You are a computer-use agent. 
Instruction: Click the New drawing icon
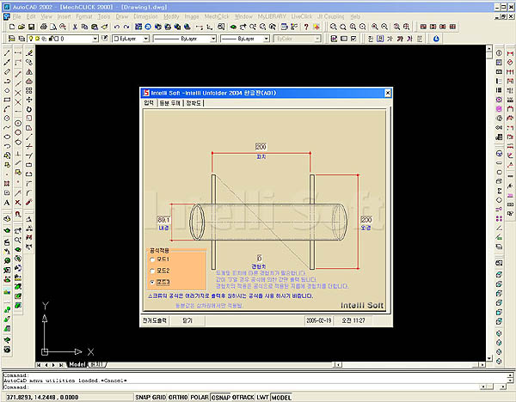click(x=12, y=27)
